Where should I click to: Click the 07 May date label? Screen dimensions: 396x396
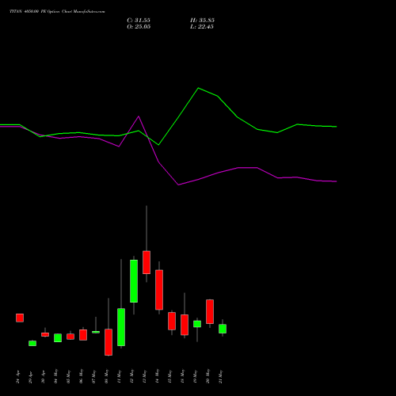coord(93,376)
